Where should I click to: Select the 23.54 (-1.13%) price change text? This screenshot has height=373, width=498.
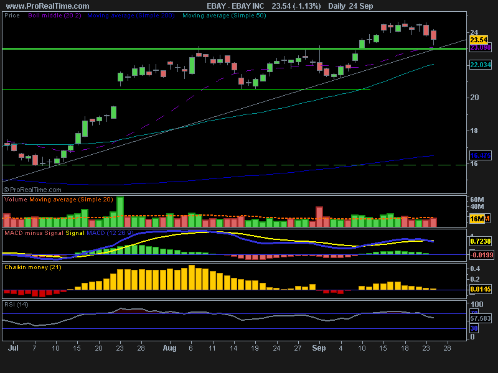click(x=296, y=6)
